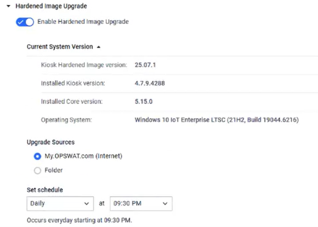Click the Installed Core version label
The width and height of the screenshot is (318, 227).
pyautogui.click(x=71, y=101)
